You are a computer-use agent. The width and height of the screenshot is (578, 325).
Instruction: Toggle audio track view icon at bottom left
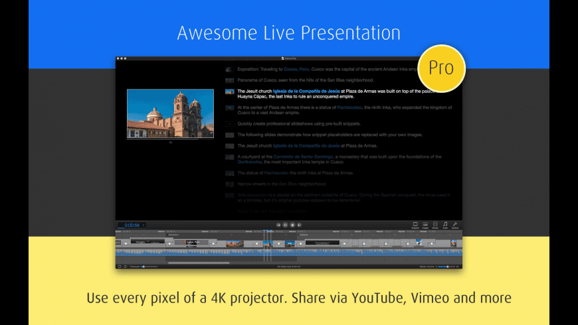125,267
